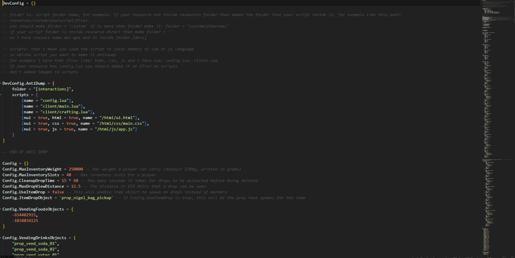Place cursor on the false value of Config.UseItemDrop

click(x=58, y=192)
